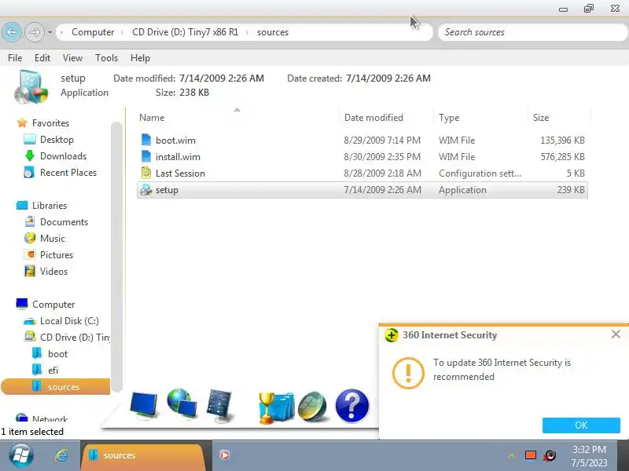Focus the Search sources field
This screenshot has width=629, height=471.
tap(533, 32)
